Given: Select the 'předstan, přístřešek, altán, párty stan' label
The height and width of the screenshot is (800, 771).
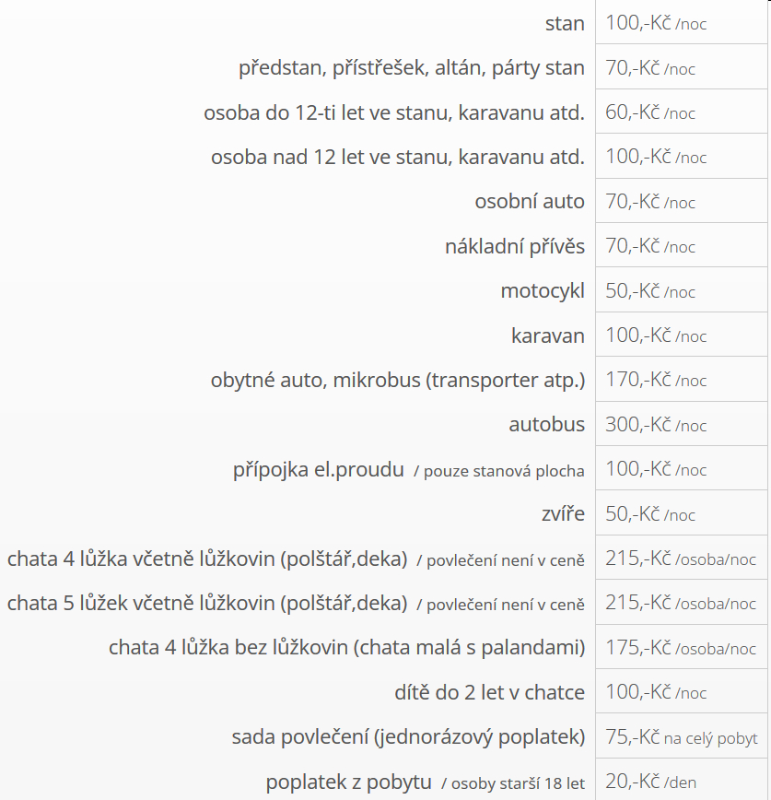Looking at the screenshot, I should (412, 68).
